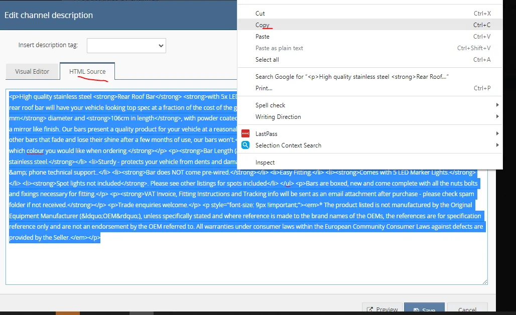Click the Edit channel description title
Viewport: 516px width, 315px height.
49,15
